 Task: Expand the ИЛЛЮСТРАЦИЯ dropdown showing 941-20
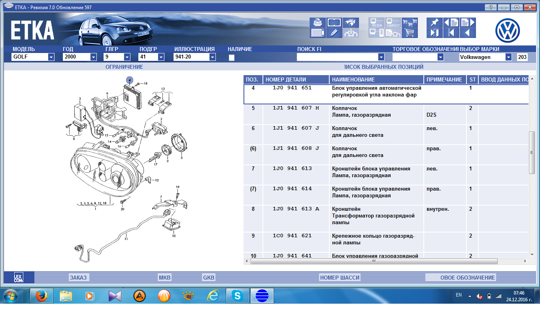212,57
